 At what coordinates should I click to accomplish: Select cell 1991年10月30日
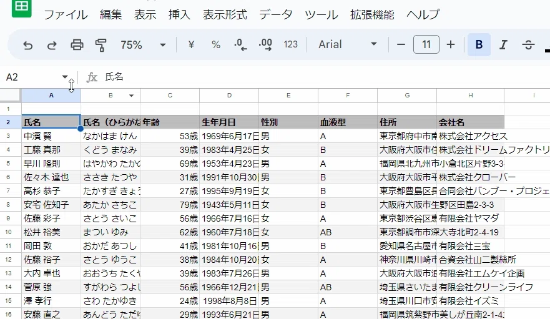229,177
